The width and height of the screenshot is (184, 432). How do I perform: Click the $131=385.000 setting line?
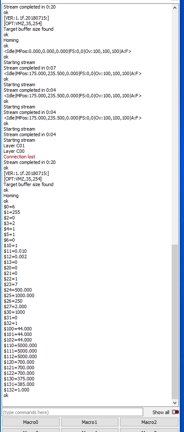point(19,384)
